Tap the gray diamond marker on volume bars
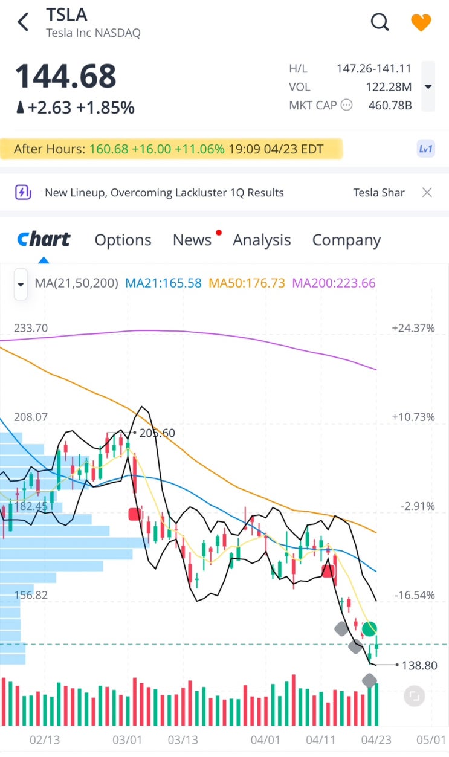Image resolution: width=449 pixels, height=757 pixels. pos(369,681)
